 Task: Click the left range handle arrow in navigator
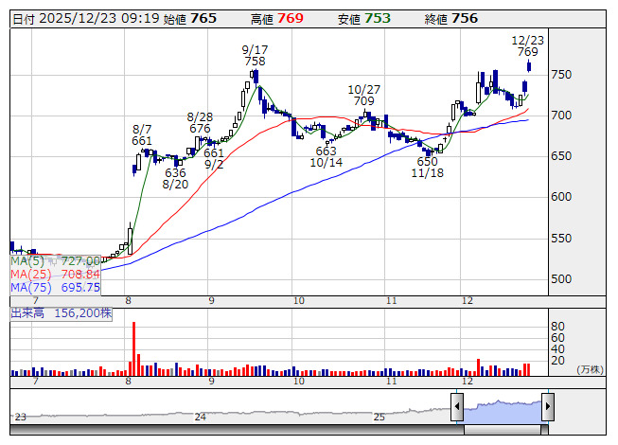(x=457, y=406)
